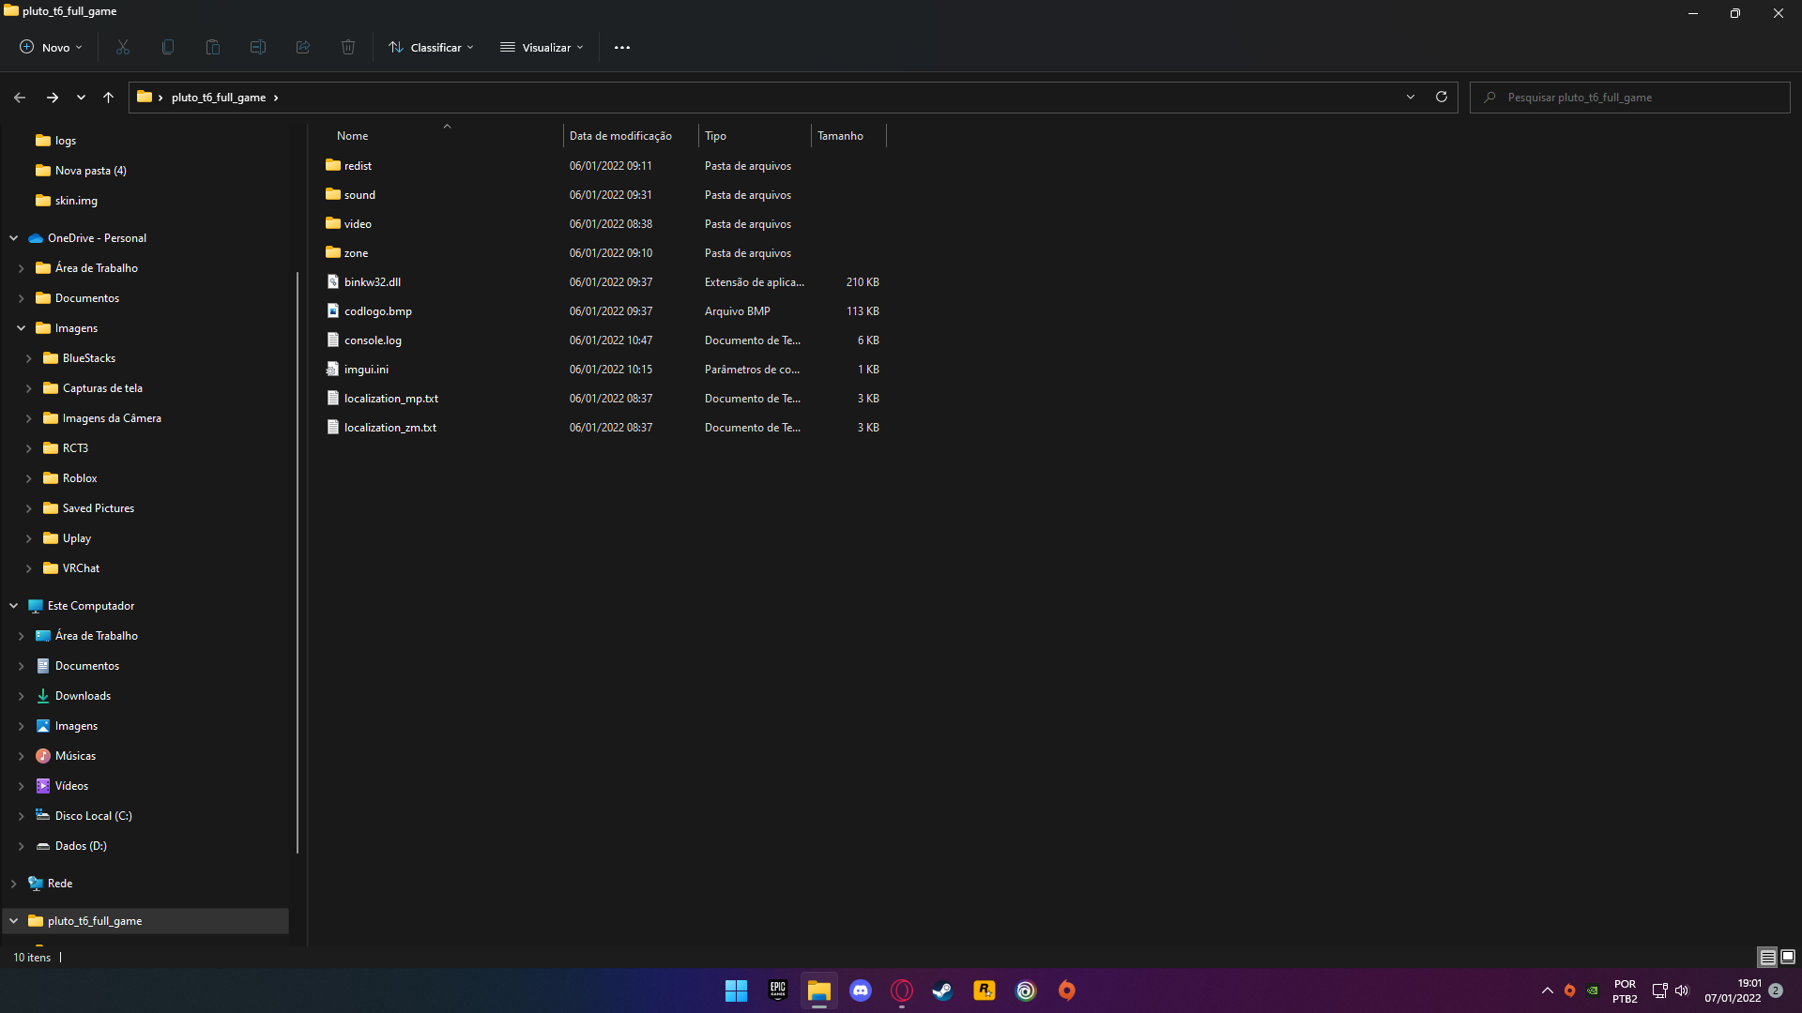Click the Paste toolbar icon
The height and width of the screenshot is (1013, 1802).
click(x=213, y=47)
